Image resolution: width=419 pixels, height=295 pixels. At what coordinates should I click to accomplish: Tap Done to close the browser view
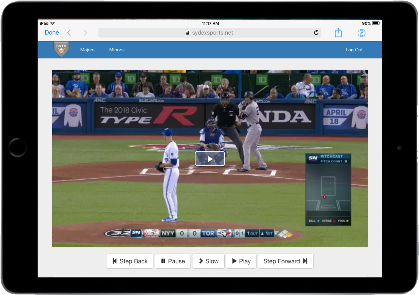(x=52, y=33)
